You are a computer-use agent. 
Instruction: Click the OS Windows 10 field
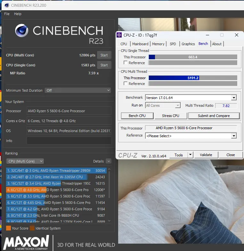(69, 131)
